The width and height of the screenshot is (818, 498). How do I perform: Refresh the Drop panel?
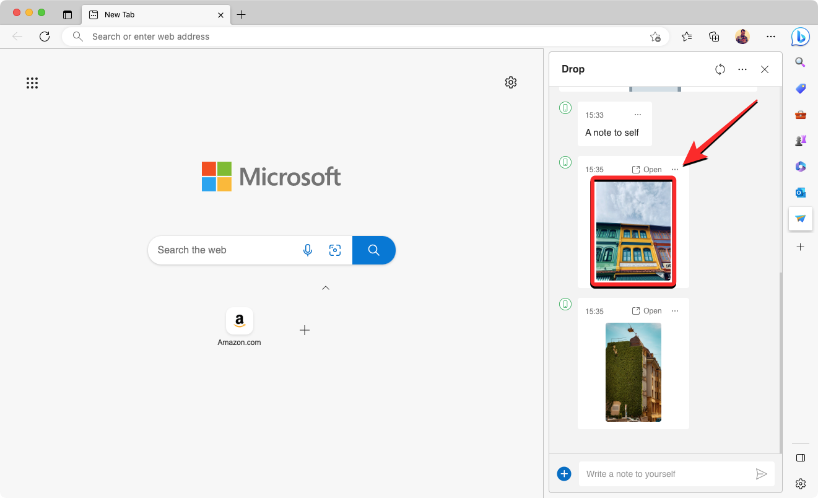coord(720,69)
